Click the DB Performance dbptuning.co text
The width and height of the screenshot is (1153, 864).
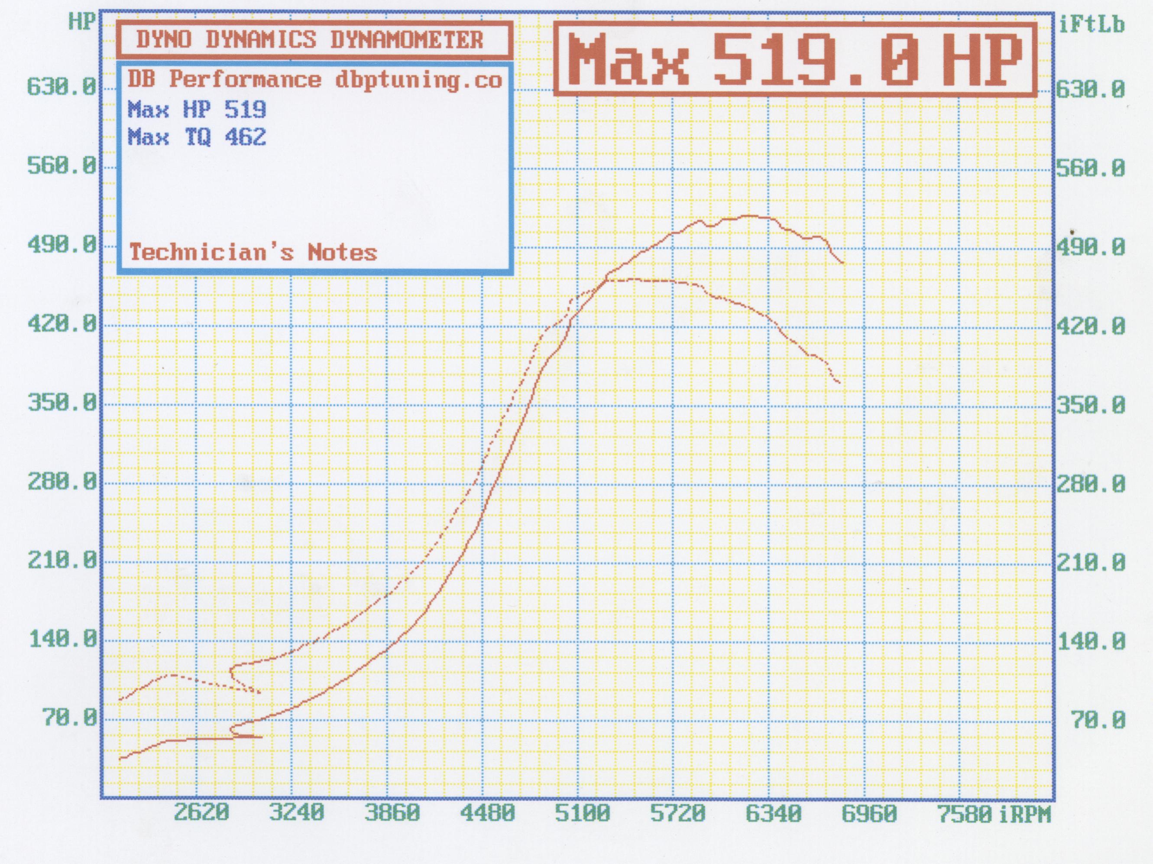click(x=314, y=80)
